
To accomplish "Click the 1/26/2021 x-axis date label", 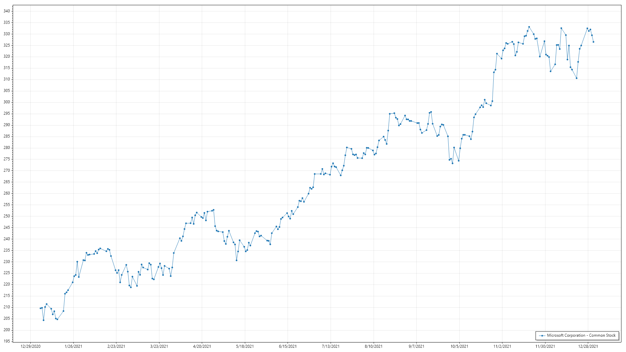I will click(x=73, y=346).
